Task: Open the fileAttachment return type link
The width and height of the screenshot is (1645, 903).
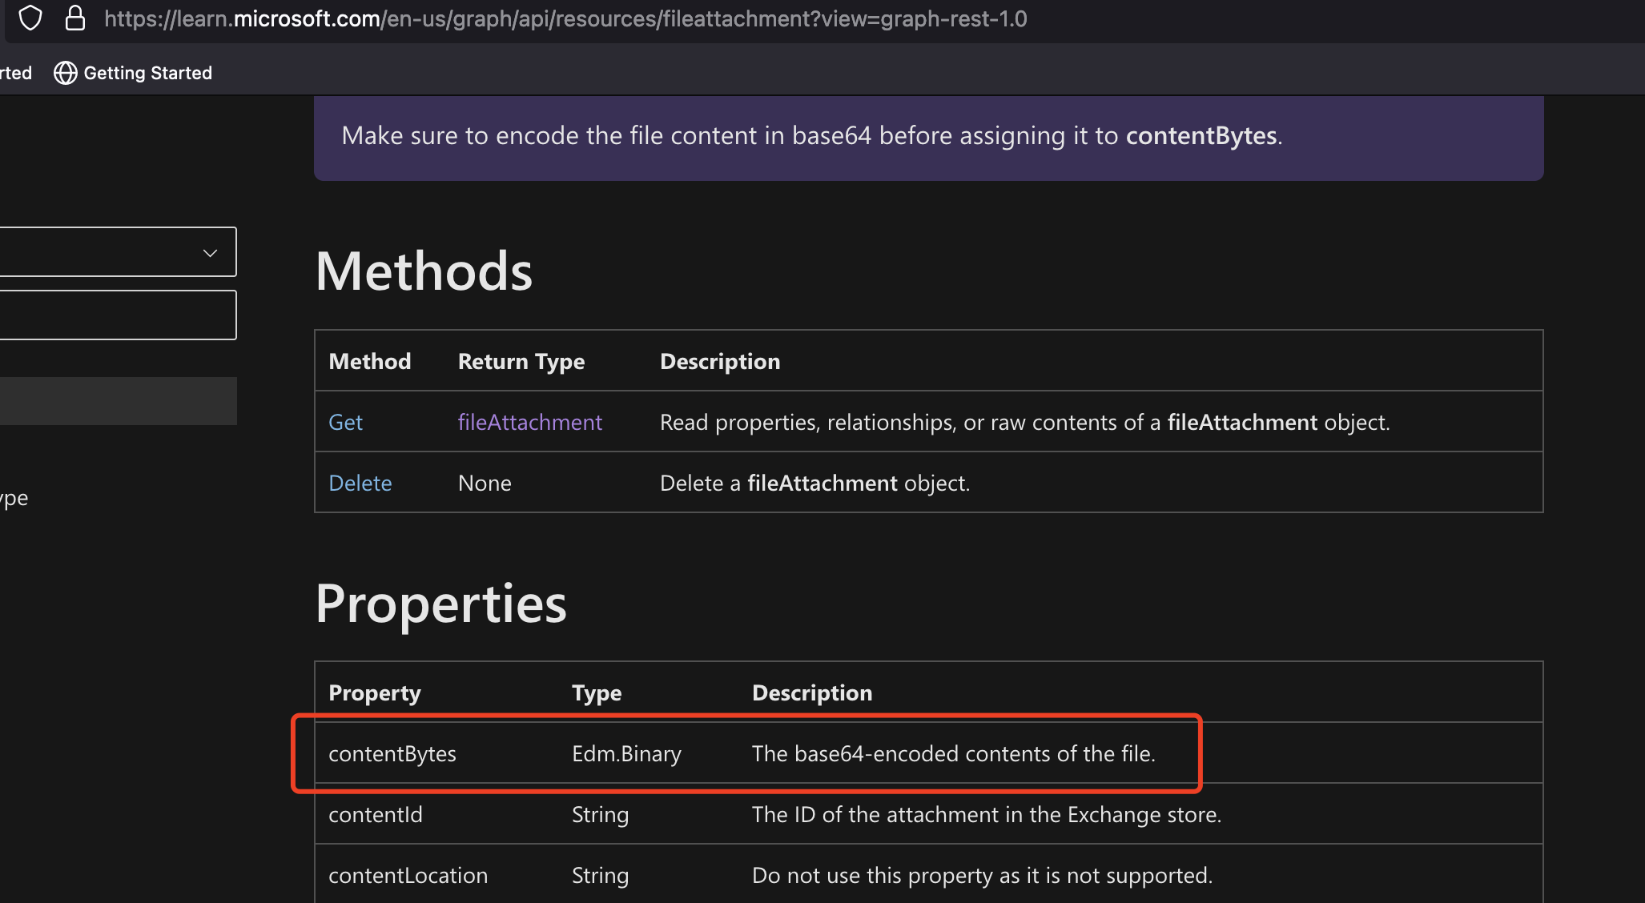Action: click(x=529, y=422)
